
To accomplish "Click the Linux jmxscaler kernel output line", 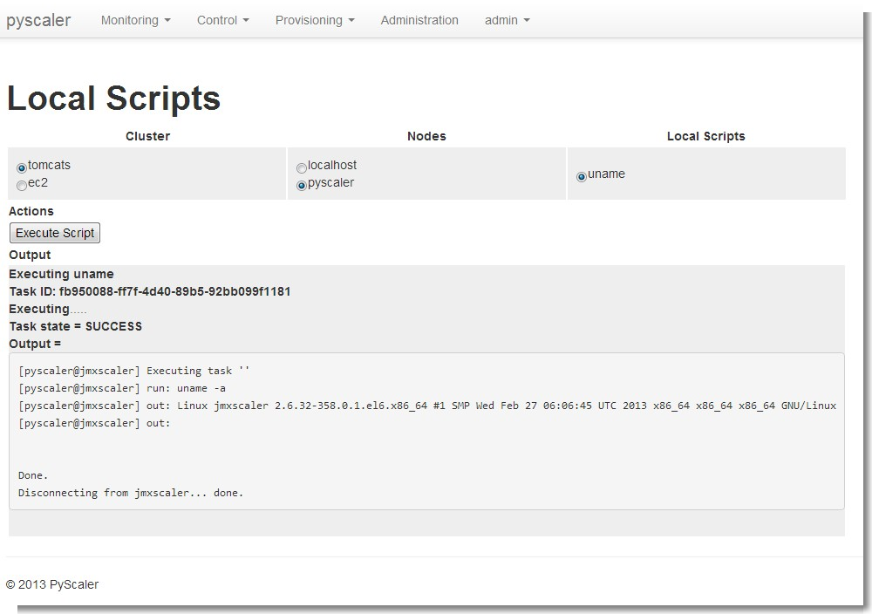I will [427, 406].
